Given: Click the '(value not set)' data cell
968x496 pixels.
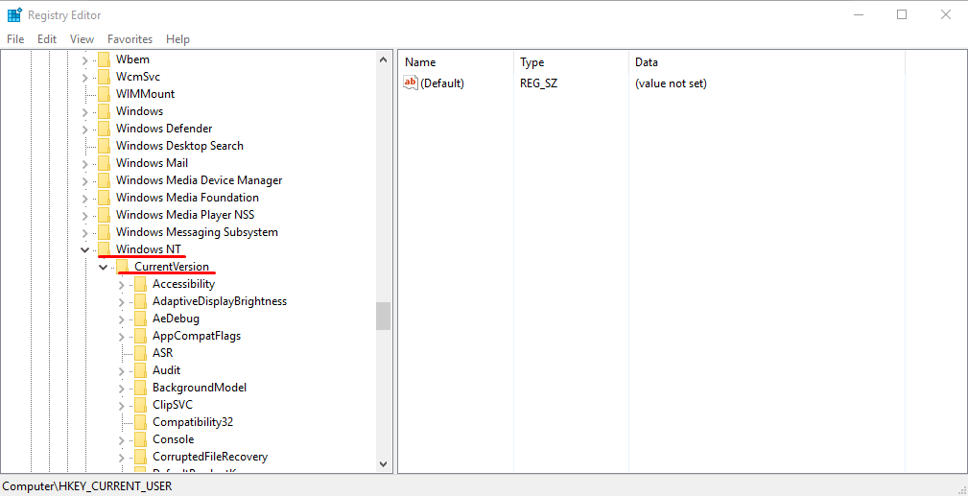Looking at the screenshot, I should 671,83.
